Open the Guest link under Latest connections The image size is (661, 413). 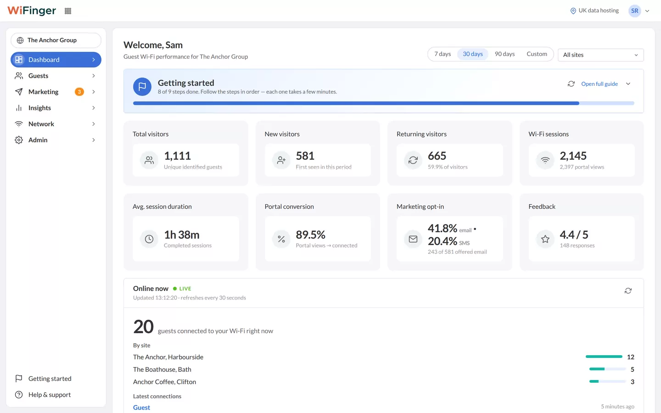click(141, 407)
